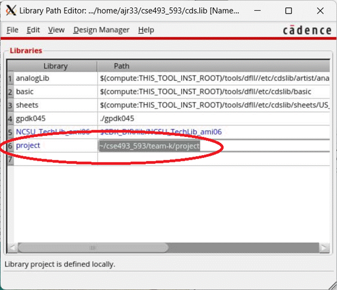Select the basic library cell
The width and height of the screenshot is (337, 290).
tap(55, 92)
